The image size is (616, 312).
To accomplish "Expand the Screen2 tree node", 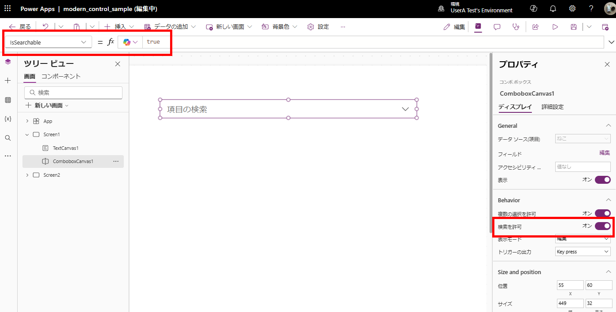I will [x=27, y=175].
